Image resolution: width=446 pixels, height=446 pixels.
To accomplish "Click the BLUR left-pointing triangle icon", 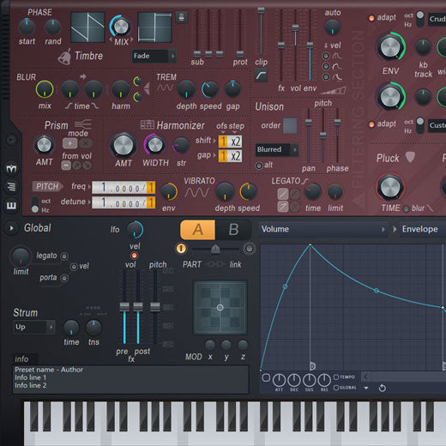I will coord(147,88).
